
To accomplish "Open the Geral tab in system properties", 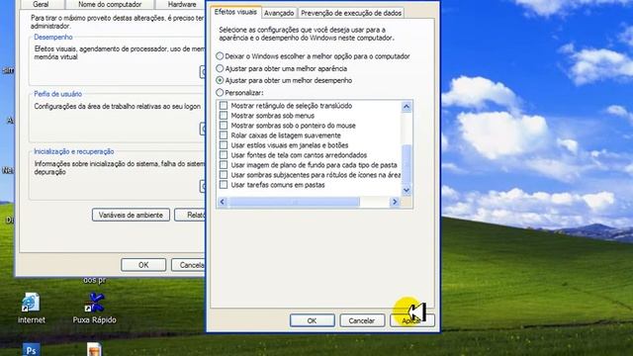I will (x=41, y=4).
